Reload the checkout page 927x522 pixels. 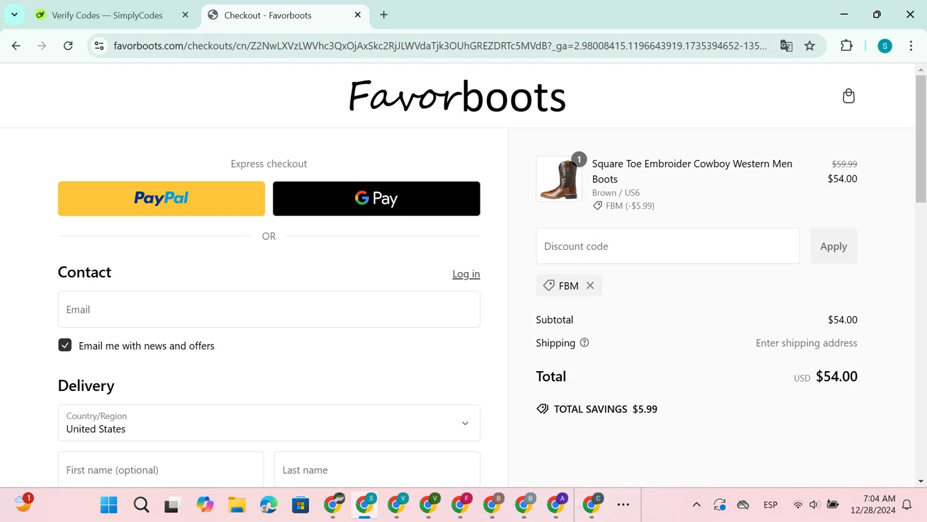[68, 46]
